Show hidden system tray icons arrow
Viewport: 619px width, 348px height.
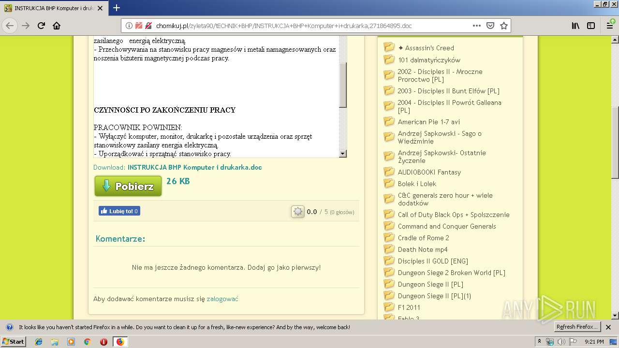point(540,342)
